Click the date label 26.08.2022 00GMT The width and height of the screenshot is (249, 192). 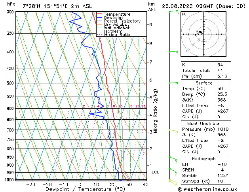[187, 6]
